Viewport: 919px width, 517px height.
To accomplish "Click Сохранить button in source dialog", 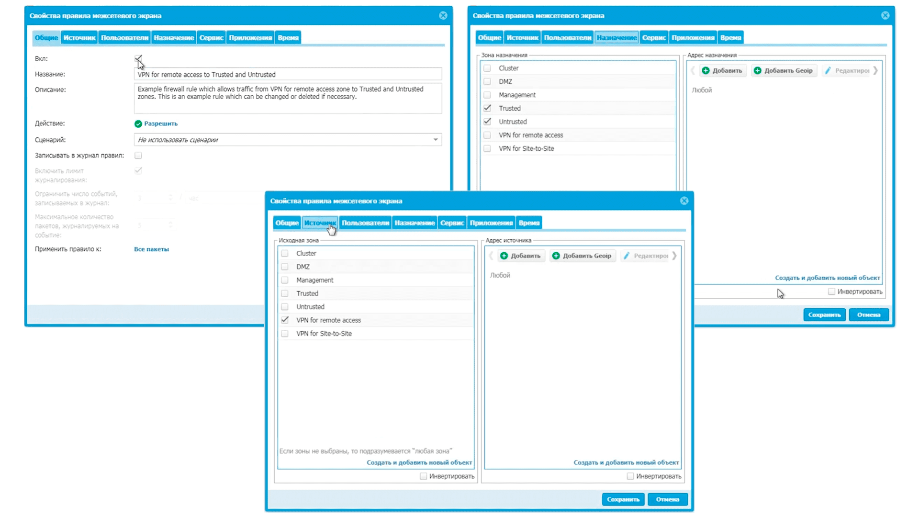I will tap(623, 499).
